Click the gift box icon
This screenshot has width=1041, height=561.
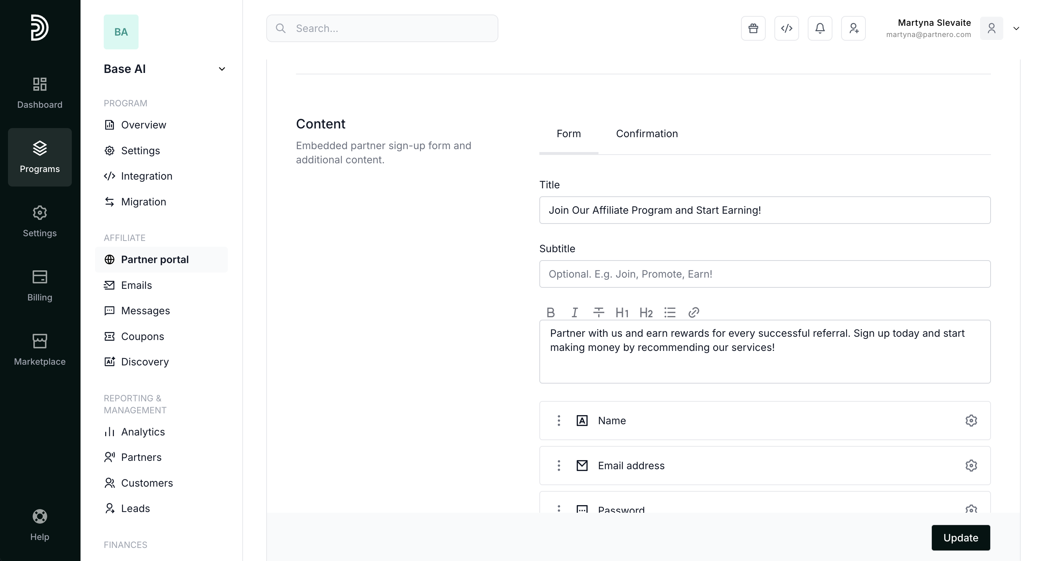tap(753, 28)
